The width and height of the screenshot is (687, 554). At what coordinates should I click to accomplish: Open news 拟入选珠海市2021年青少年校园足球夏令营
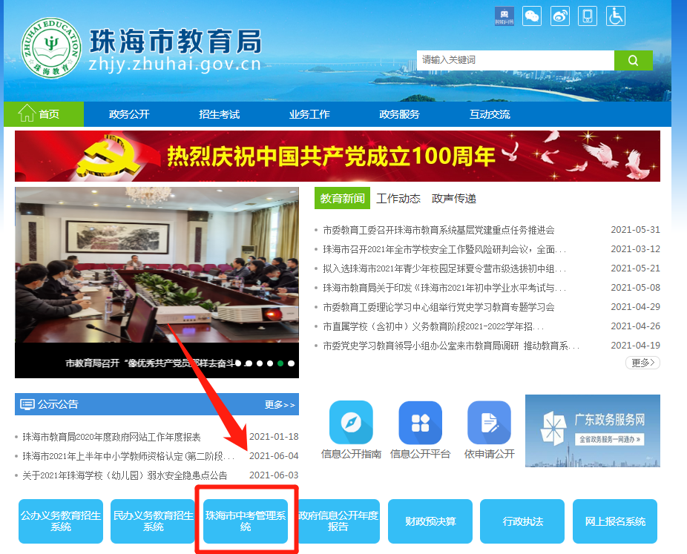point(444,268)
